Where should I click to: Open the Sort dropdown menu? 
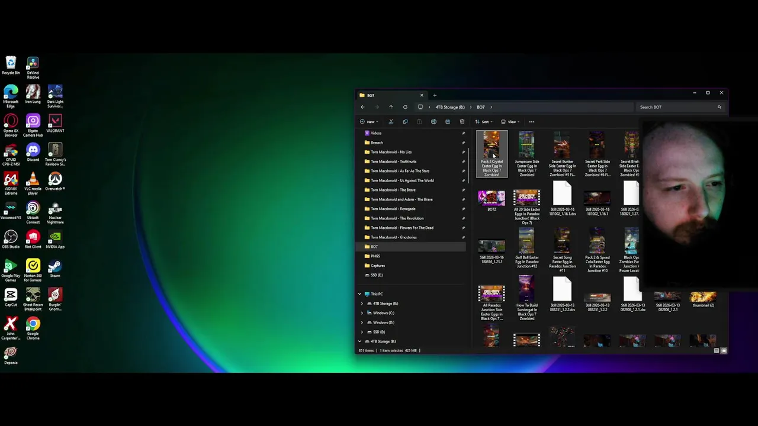coord(483,122)
